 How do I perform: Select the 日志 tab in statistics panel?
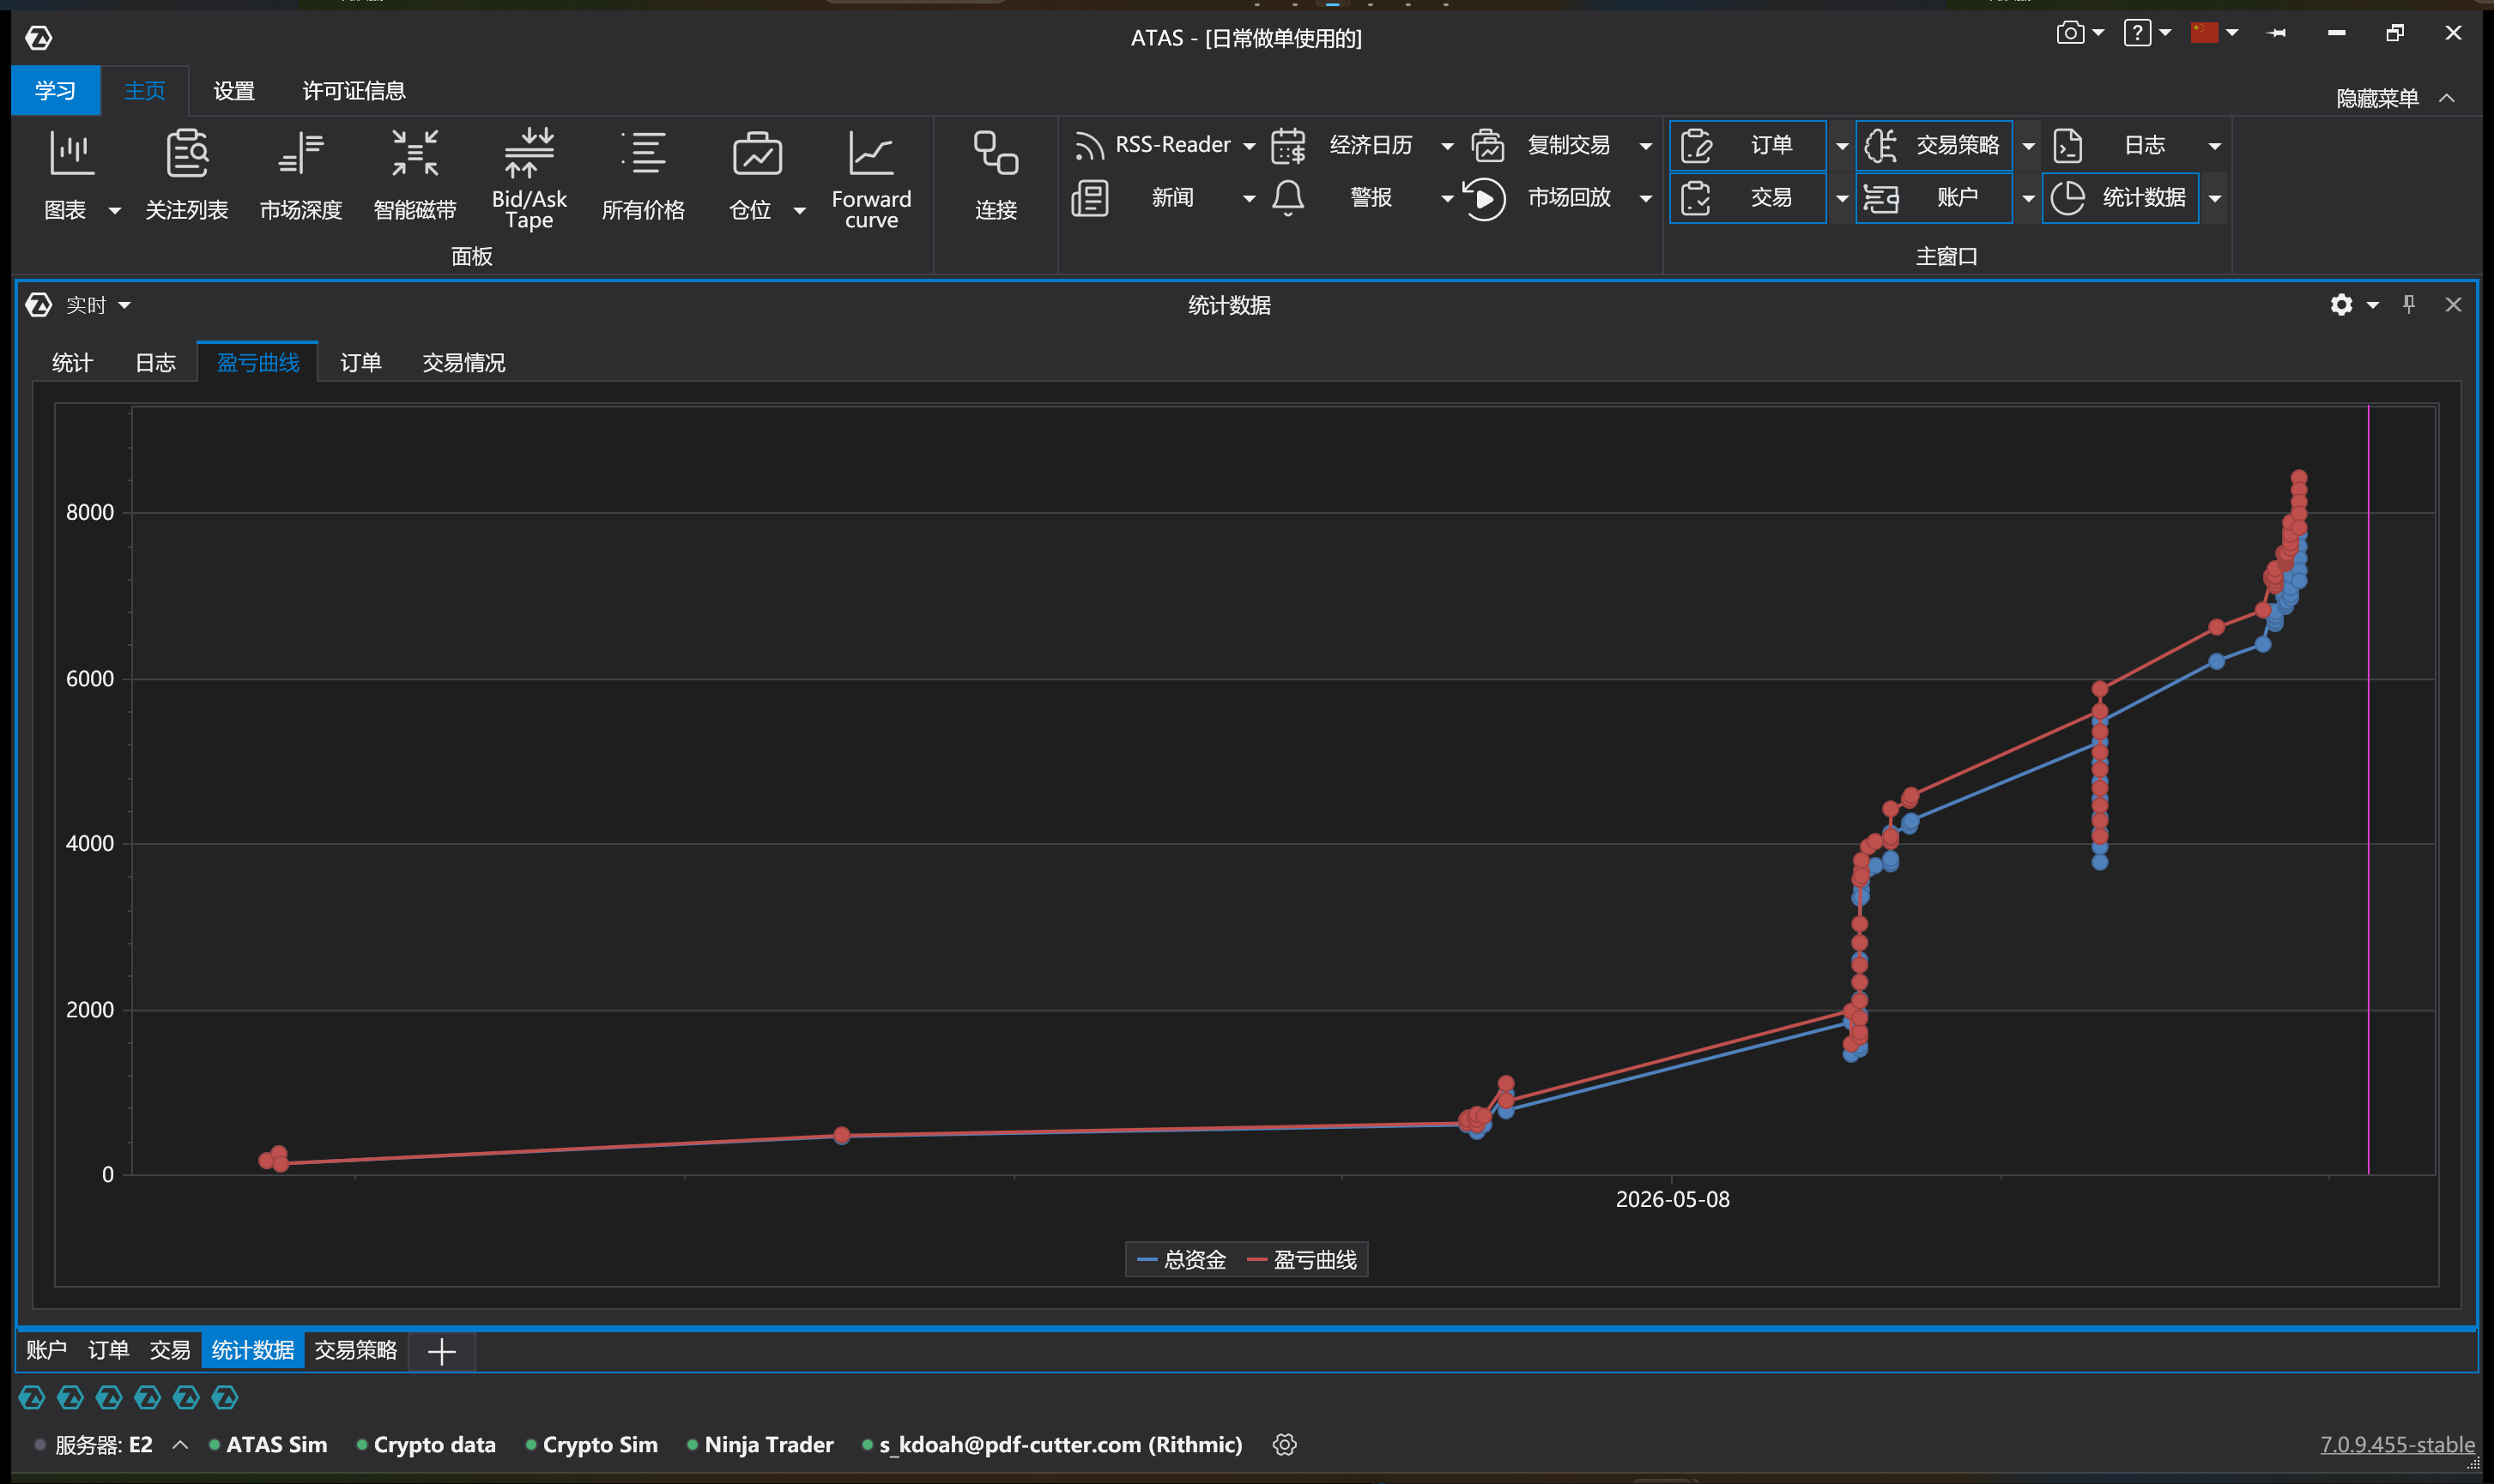[155, 363]
